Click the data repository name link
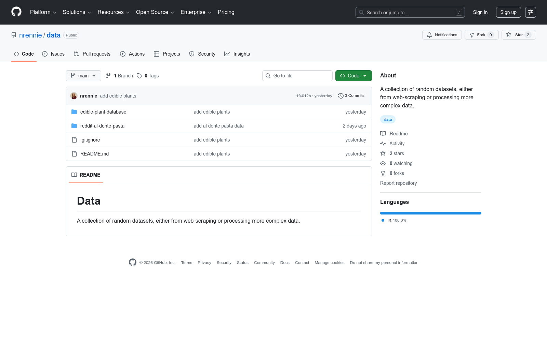This screenshot has height=341, width=547. (54, 35)
